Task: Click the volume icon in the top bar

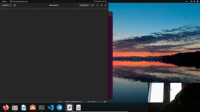Action: tap(194, 1)
